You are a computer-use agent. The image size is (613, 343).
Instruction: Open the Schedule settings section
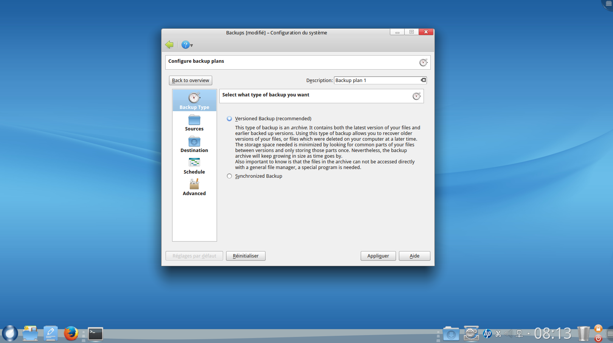coord(194,166)
